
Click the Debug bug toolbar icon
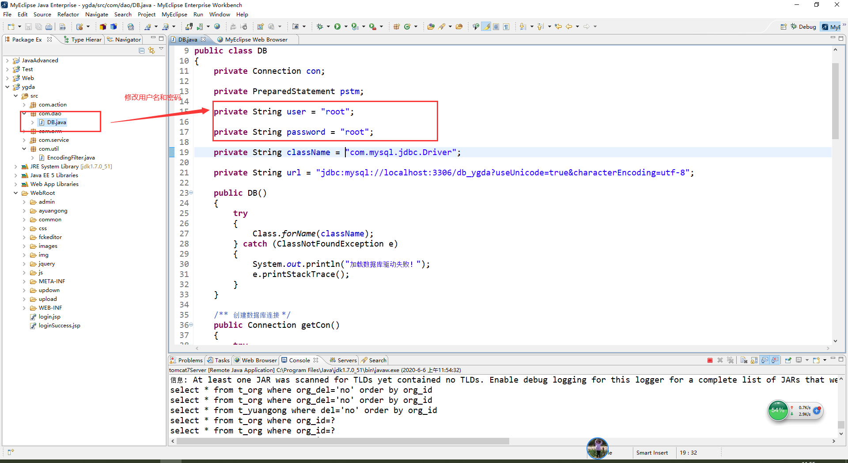pos(320,27)
